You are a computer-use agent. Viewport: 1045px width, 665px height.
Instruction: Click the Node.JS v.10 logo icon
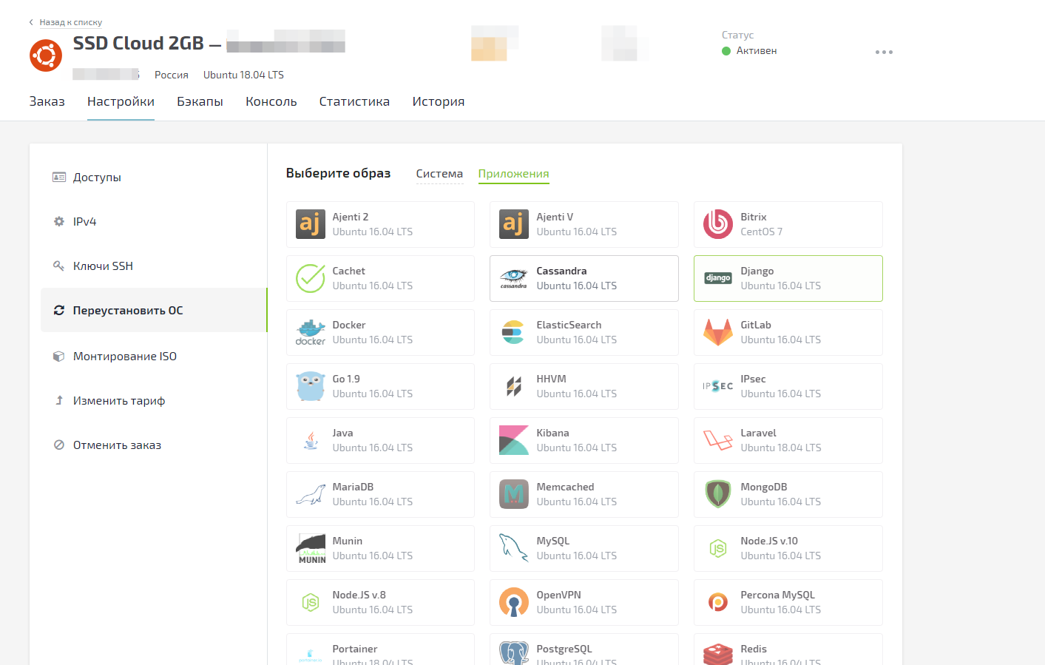[x=718, y=548]
